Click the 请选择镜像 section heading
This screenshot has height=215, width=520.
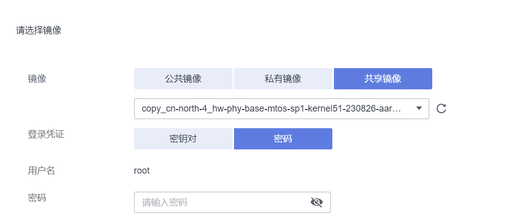(x=39, y=31)
